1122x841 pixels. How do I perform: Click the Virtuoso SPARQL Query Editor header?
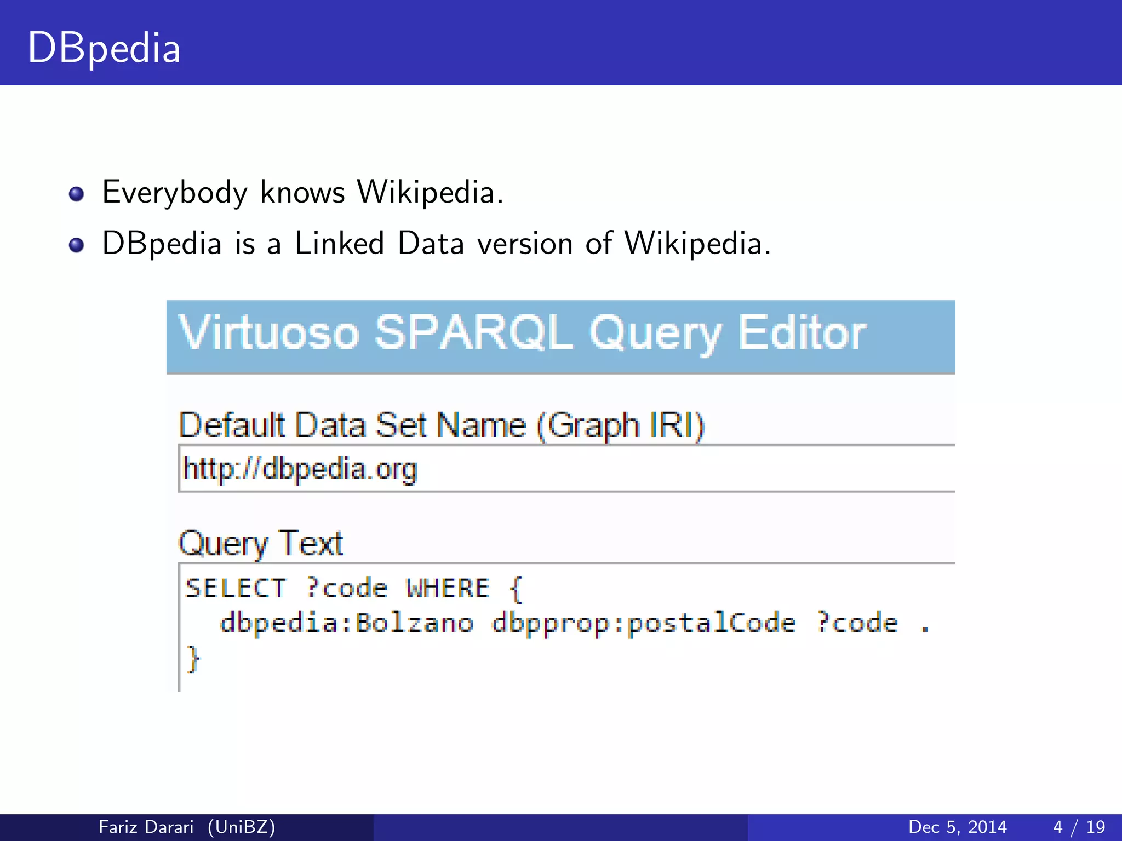[x=522, y=333]
